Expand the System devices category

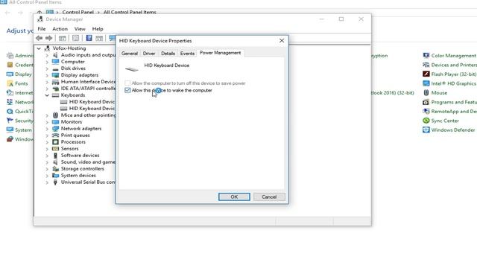point(47,176)
